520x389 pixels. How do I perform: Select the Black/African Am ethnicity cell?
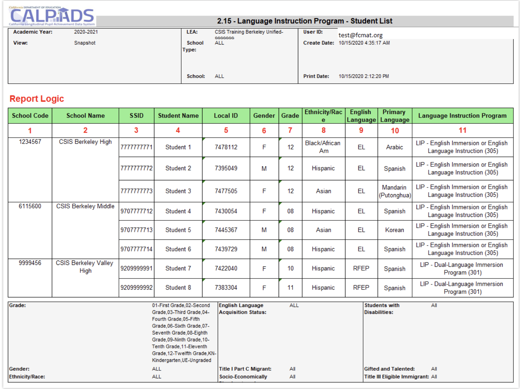tap(323, 147)
